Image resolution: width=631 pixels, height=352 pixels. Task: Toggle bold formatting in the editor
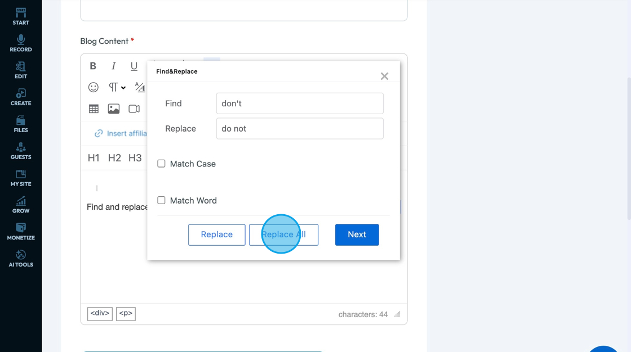93,66
